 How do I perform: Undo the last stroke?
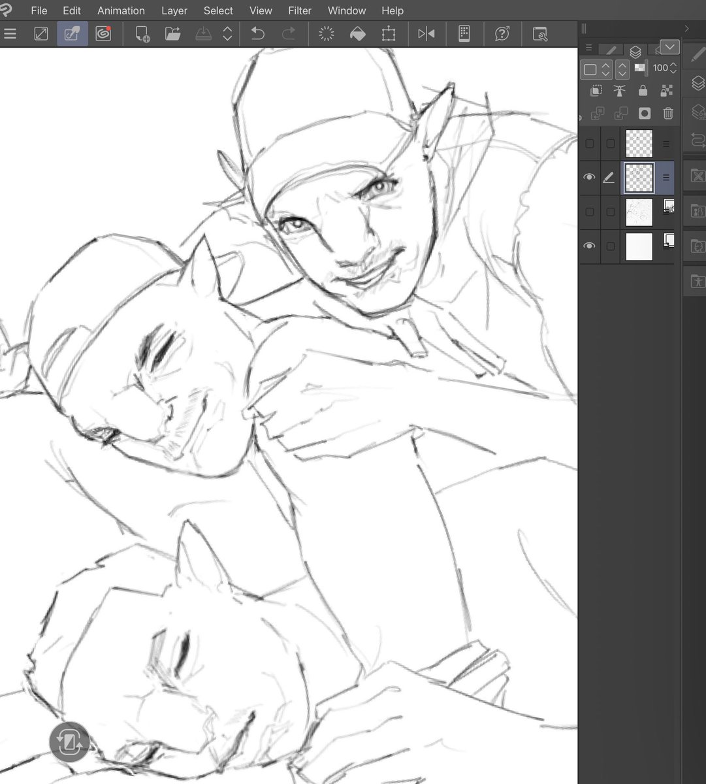(x=258, y=34)
